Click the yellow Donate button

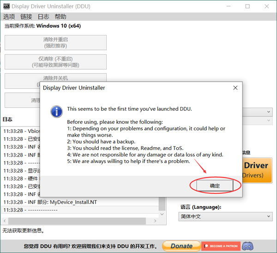pyautogui.click(x=181, y=246)
